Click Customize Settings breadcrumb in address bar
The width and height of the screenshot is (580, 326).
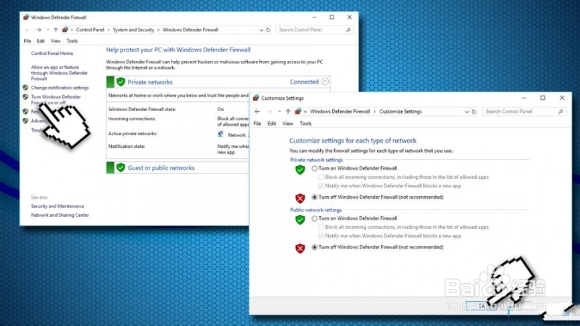[x=401, y=111]
